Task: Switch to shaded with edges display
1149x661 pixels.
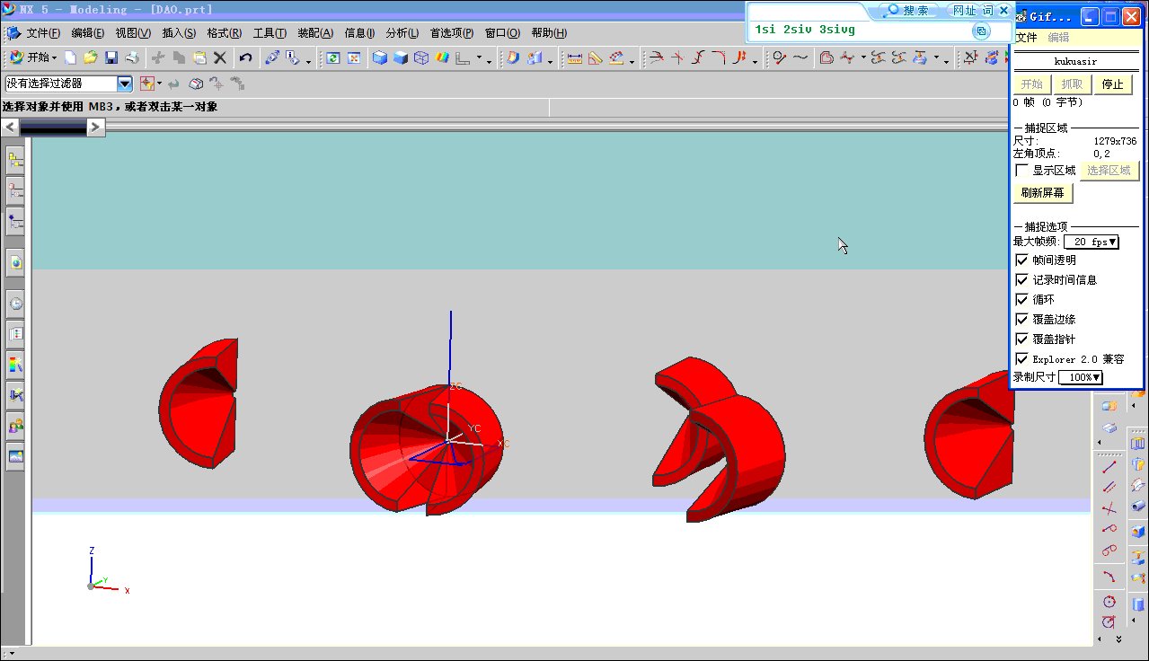Action: coord(380,57)
